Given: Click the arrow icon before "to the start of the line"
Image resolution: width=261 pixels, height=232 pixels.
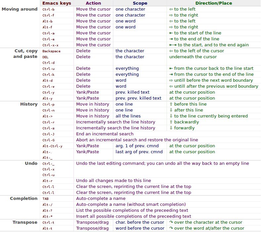Looking at the screenshot, I should (171, 33).
